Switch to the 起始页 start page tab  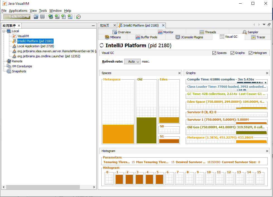(x=105, y=25)
